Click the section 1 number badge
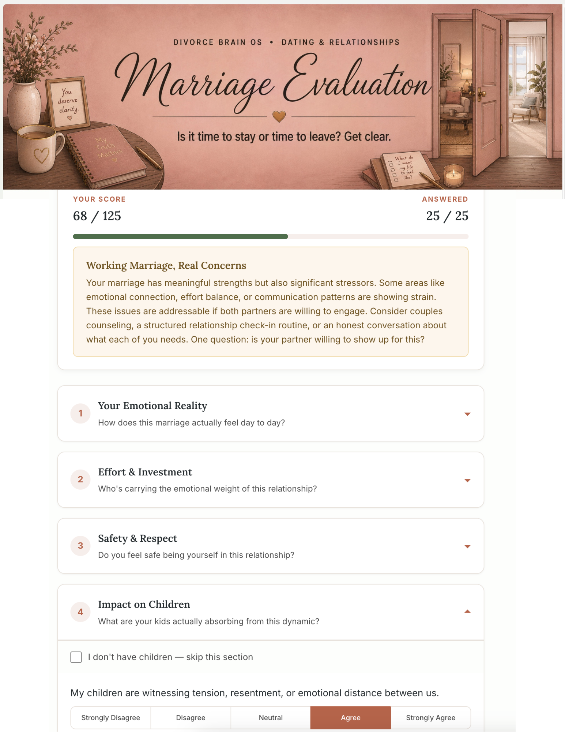Screen dimensions: 565x732 (80, 414)
